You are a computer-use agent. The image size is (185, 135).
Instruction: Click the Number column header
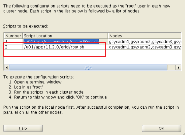point(13,36)
